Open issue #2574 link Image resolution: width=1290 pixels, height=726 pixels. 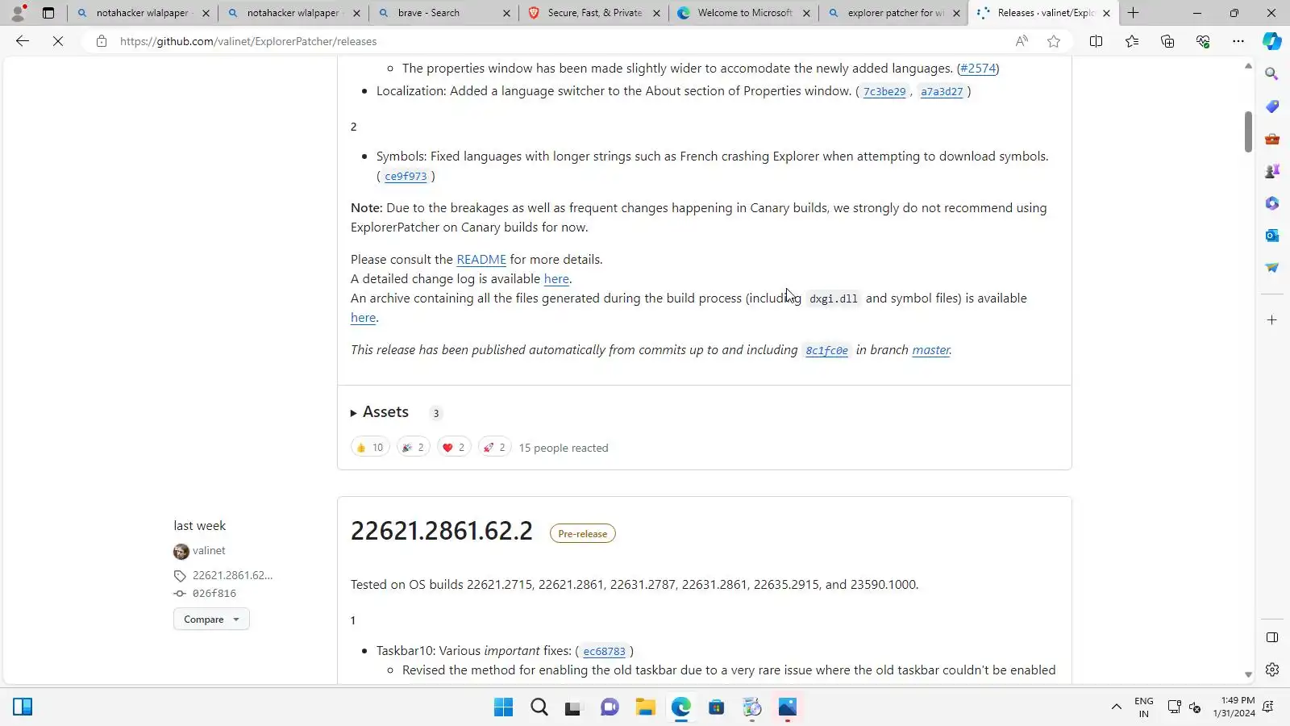978,69
